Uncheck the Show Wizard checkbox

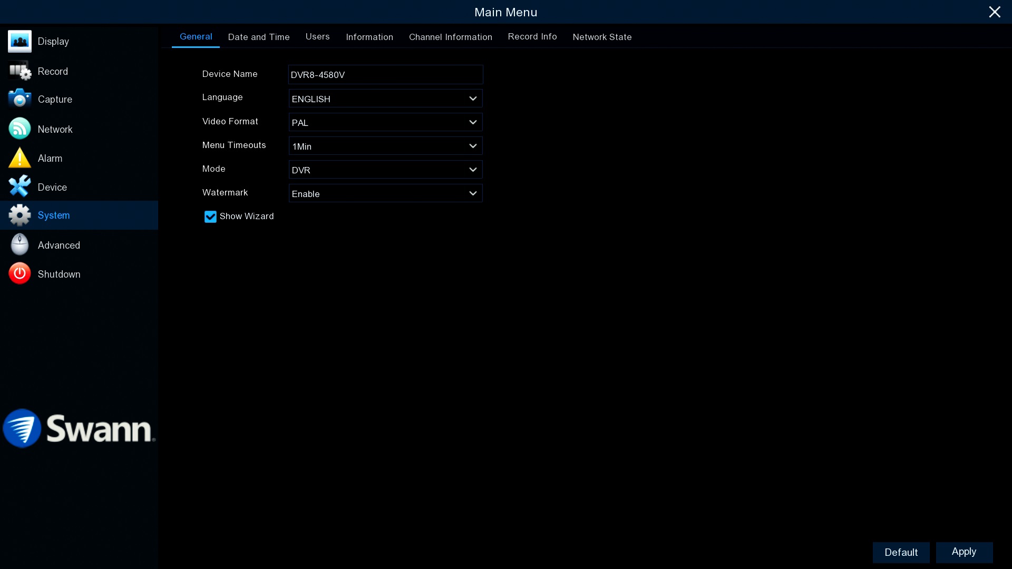(x=210, y=217)
